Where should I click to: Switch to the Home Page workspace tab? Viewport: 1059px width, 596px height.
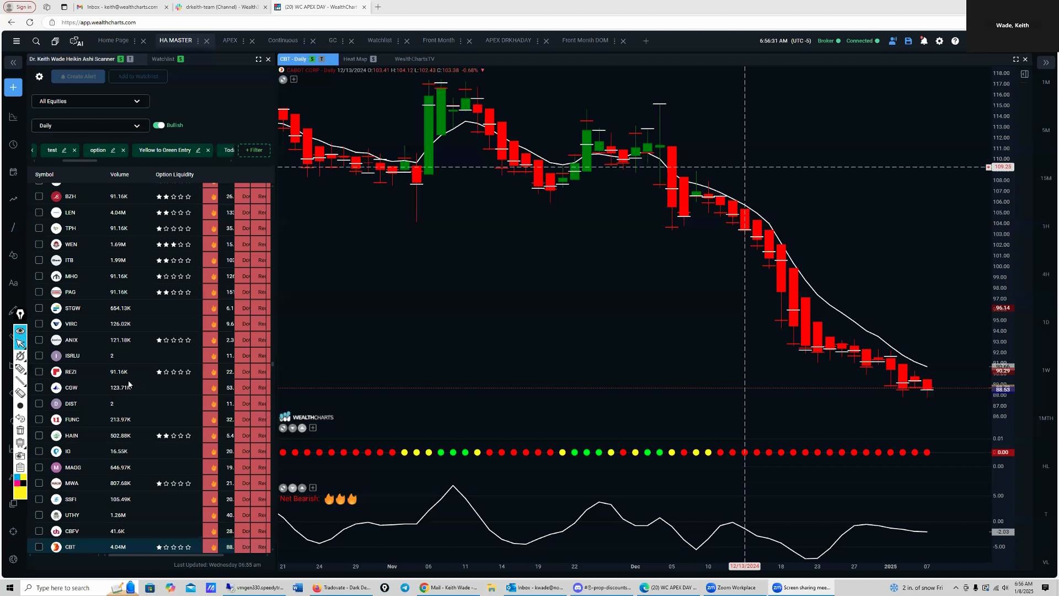click(113, 40)
